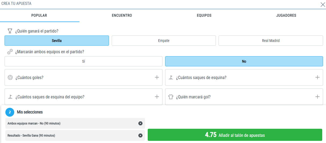
Task: Click the corner flag icon in ¿Cuántos saques de esquina?
Action: point(171,77)
